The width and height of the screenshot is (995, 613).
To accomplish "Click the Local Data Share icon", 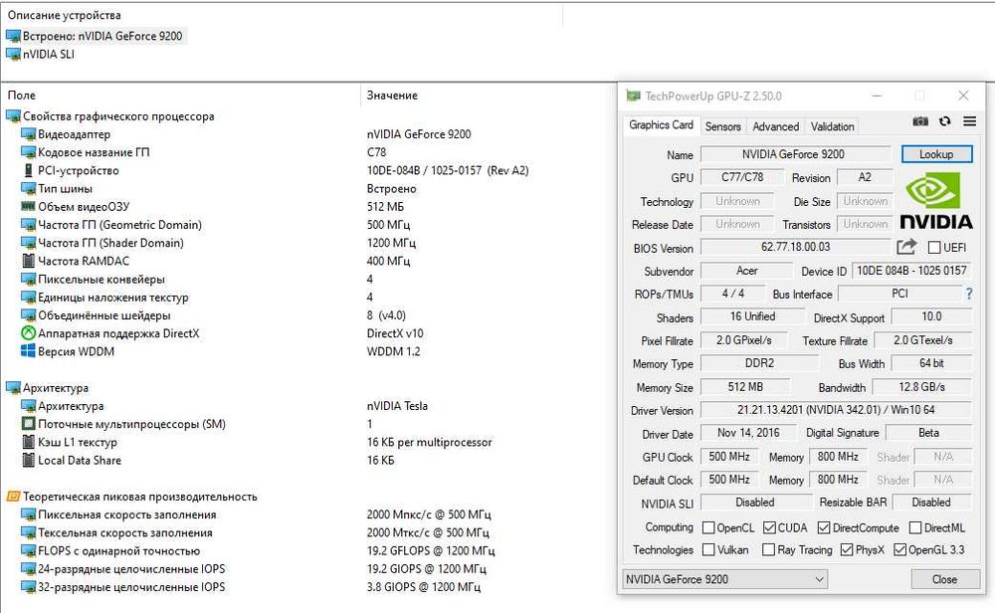I will point(28,460).
